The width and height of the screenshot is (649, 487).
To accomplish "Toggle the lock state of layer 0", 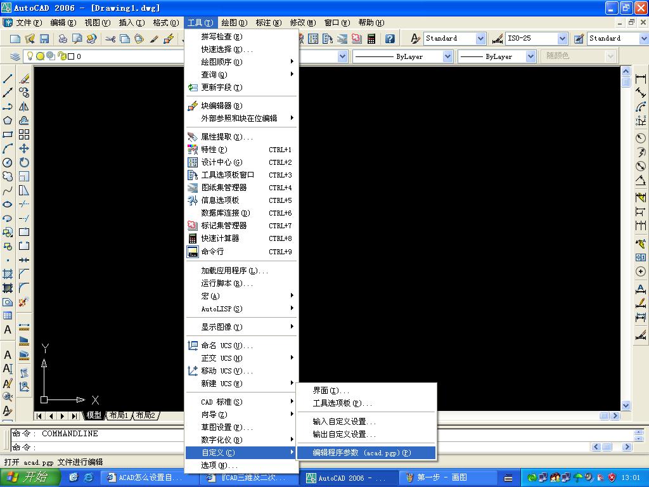I will coord(60,56).
